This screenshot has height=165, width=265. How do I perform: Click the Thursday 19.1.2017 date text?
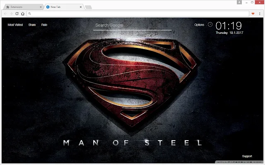click(x=229, y=33)
